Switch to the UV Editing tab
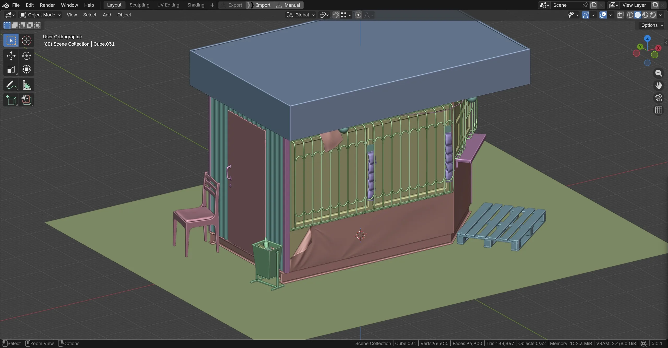Screen dimensions: 668x348 [x=168, y=5]
